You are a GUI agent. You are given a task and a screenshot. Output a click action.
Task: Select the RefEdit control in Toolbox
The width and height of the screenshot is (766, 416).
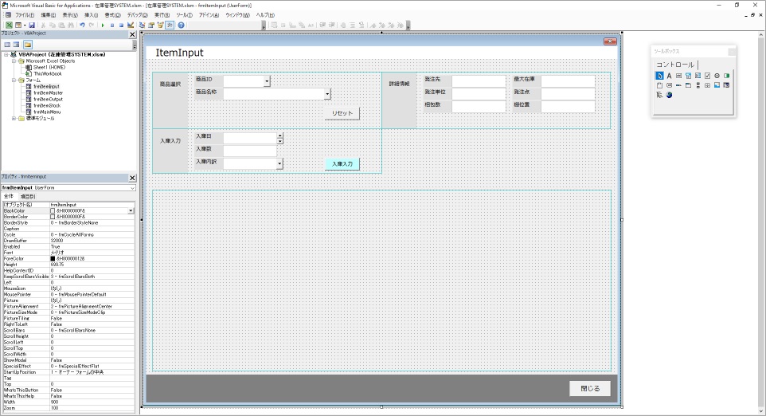(x=726, y=85)
